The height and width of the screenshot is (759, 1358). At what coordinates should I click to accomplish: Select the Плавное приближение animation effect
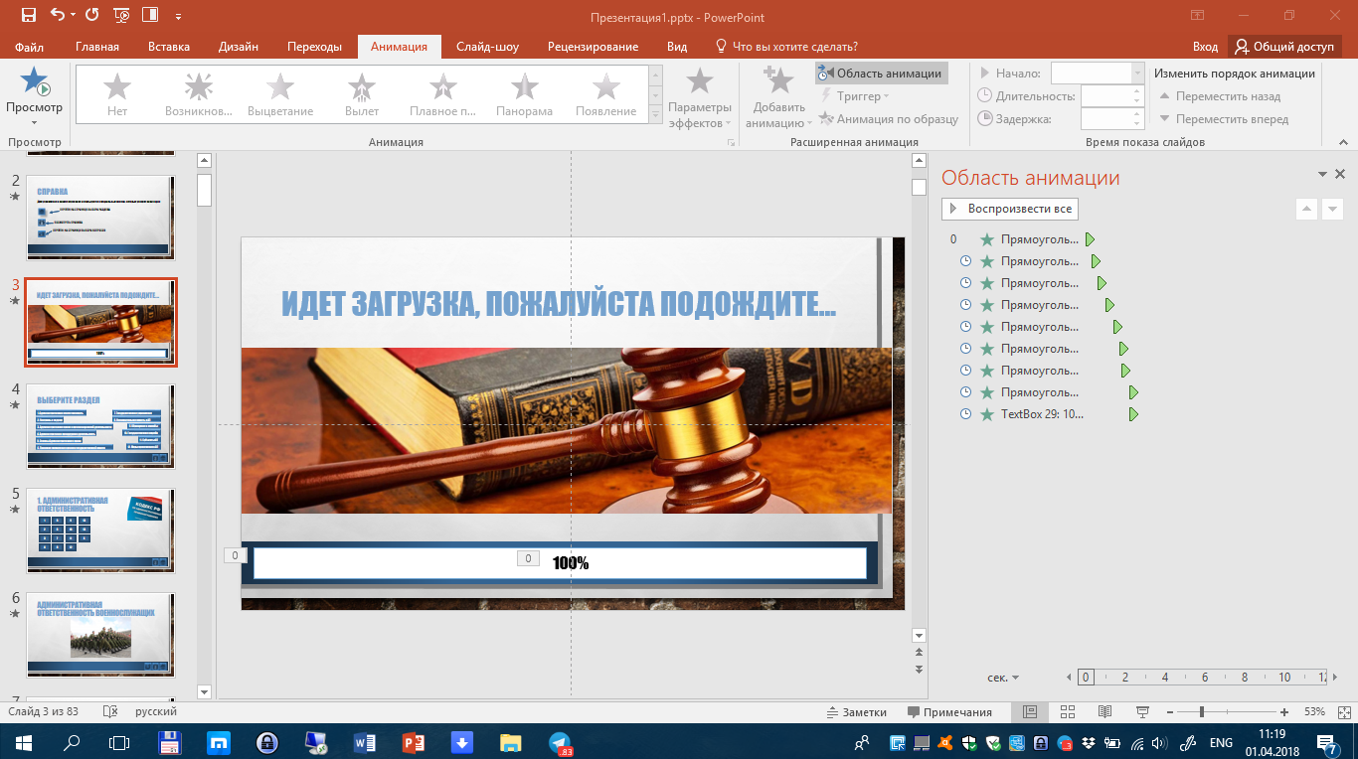pyautogui.click(x=443, y=96)
